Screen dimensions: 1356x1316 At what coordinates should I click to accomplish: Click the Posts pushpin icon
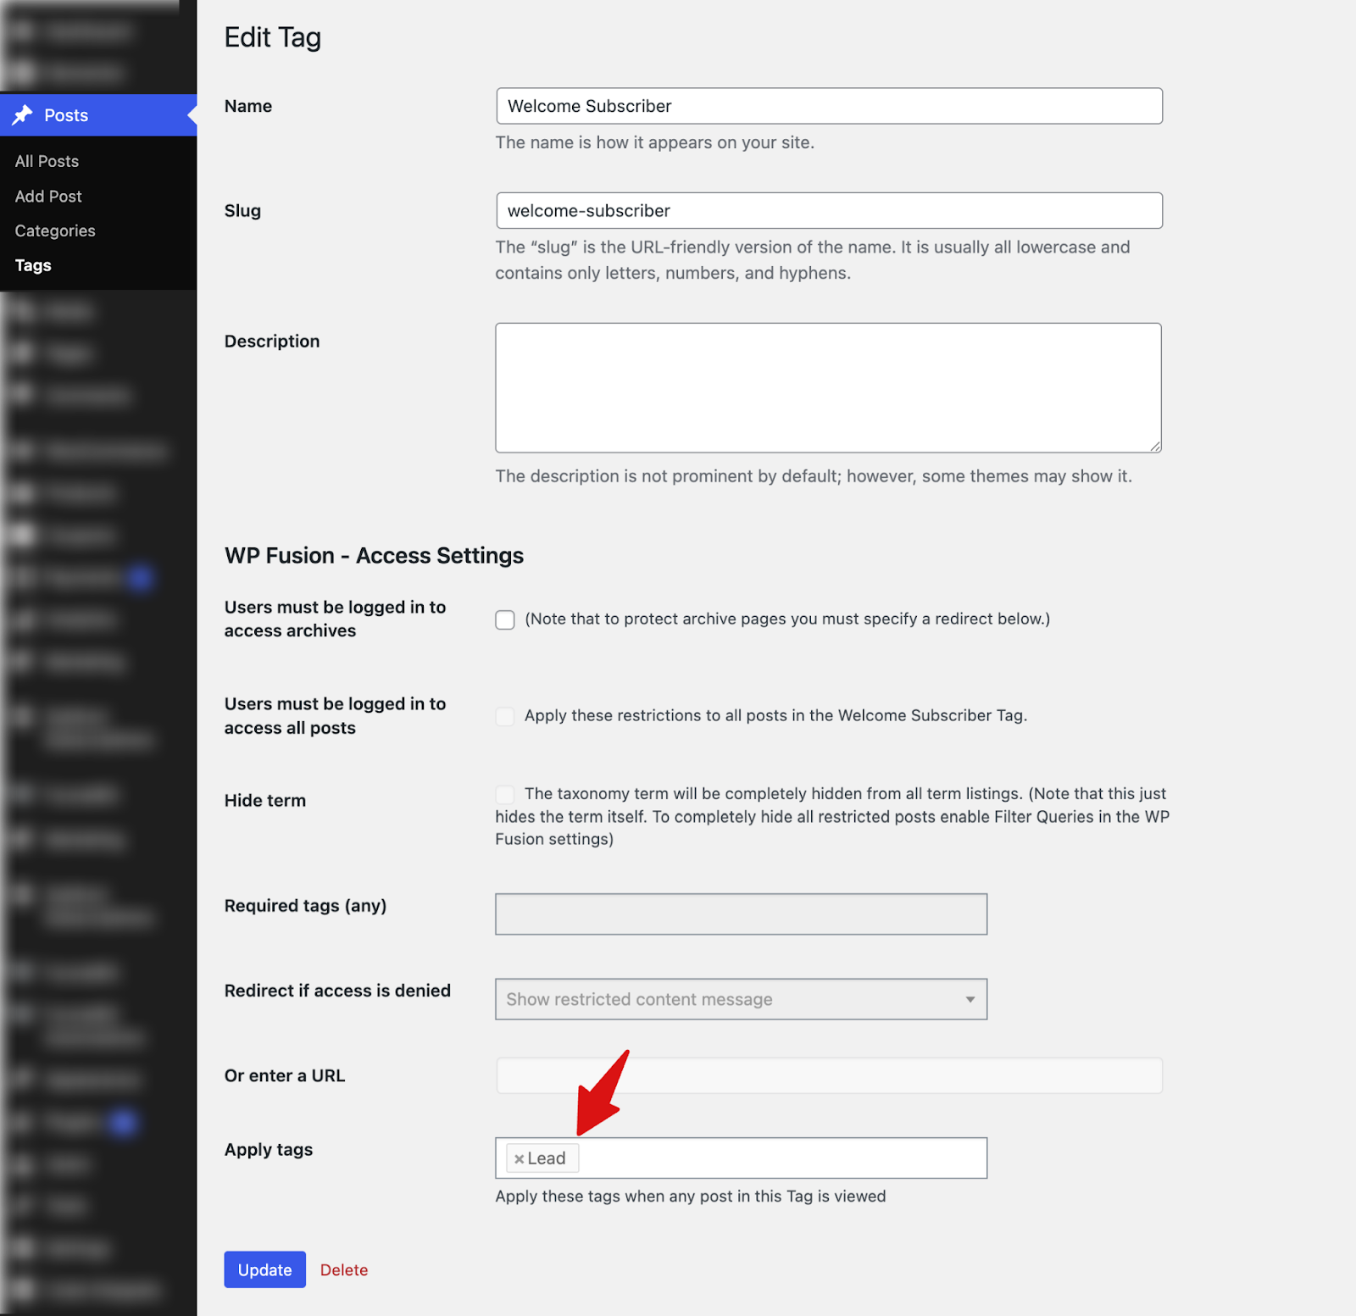point(23,115)
